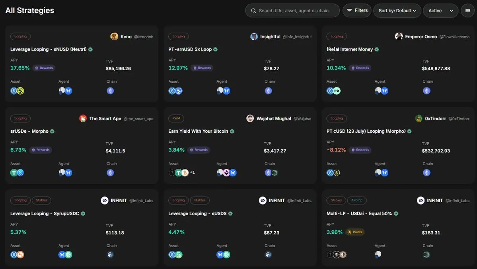The image size is (477, 269).
Task: Click asset icons on Multi-LP USDai card
Action: 337,255
